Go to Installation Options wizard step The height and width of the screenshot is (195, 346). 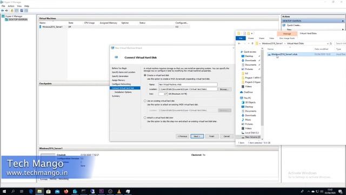coord(123,92)
